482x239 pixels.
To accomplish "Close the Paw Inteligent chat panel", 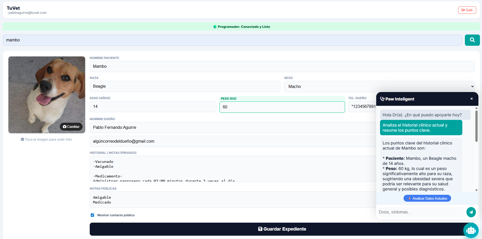I will tap(472, 99).
